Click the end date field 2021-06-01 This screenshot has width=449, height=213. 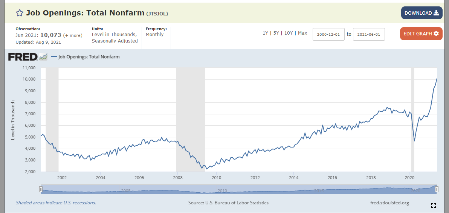coord(369,34)
